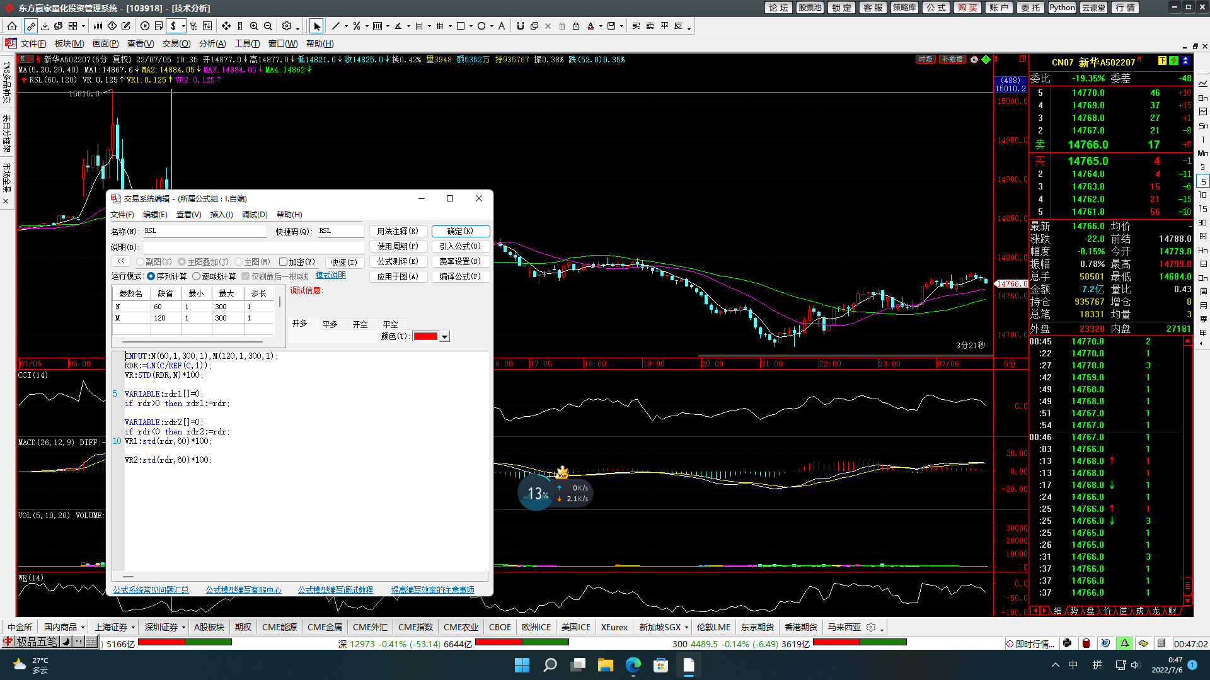Click the 快捷码(Q) input field
The height and width of the screenshot is (680, 1210).
click(340, 231)
